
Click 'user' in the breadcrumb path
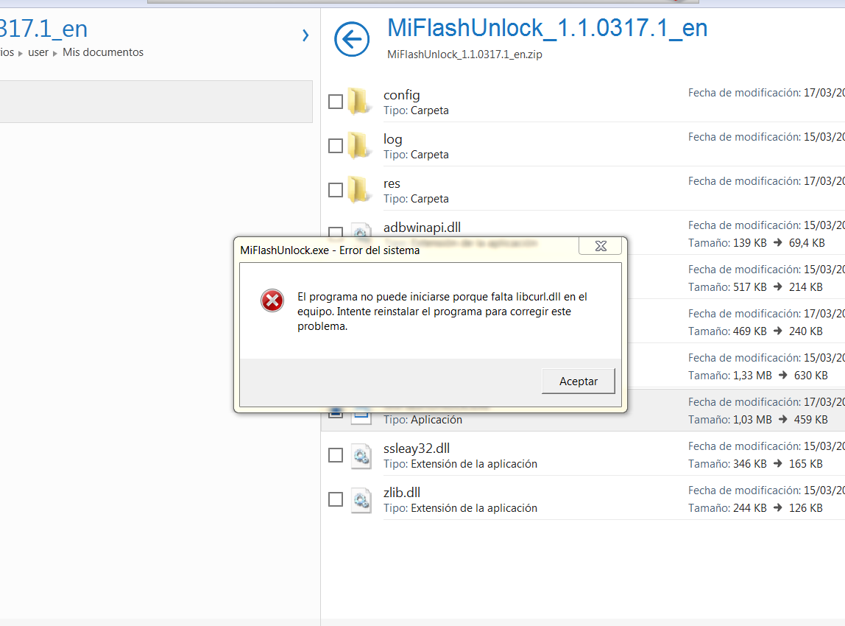click(38, 52)
